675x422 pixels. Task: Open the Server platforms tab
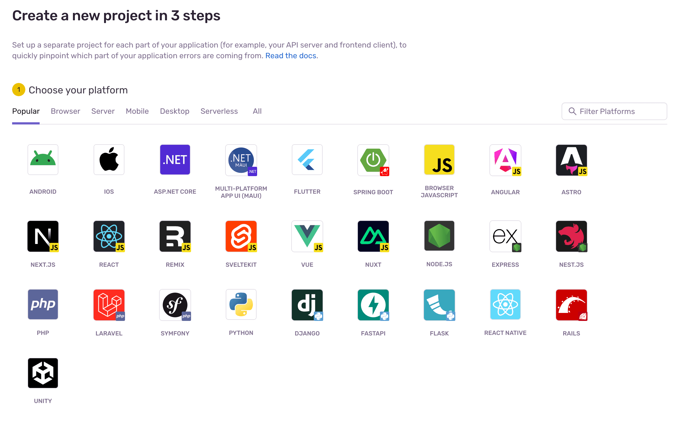(103, 111)
